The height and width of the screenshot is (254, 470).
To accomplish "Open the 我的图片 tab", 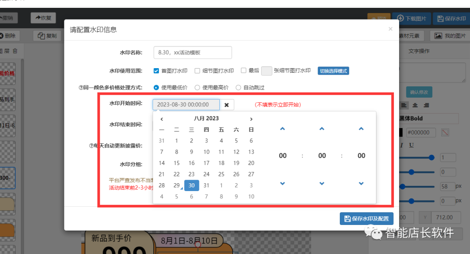I will point(450,36).
